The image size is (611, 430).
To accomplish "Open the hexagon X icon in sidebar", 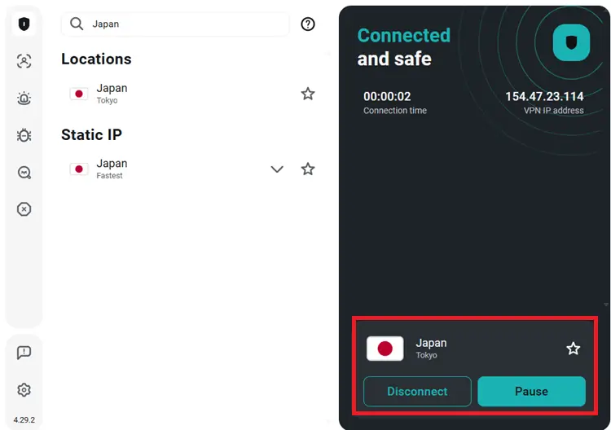I will tap(24, 209).
